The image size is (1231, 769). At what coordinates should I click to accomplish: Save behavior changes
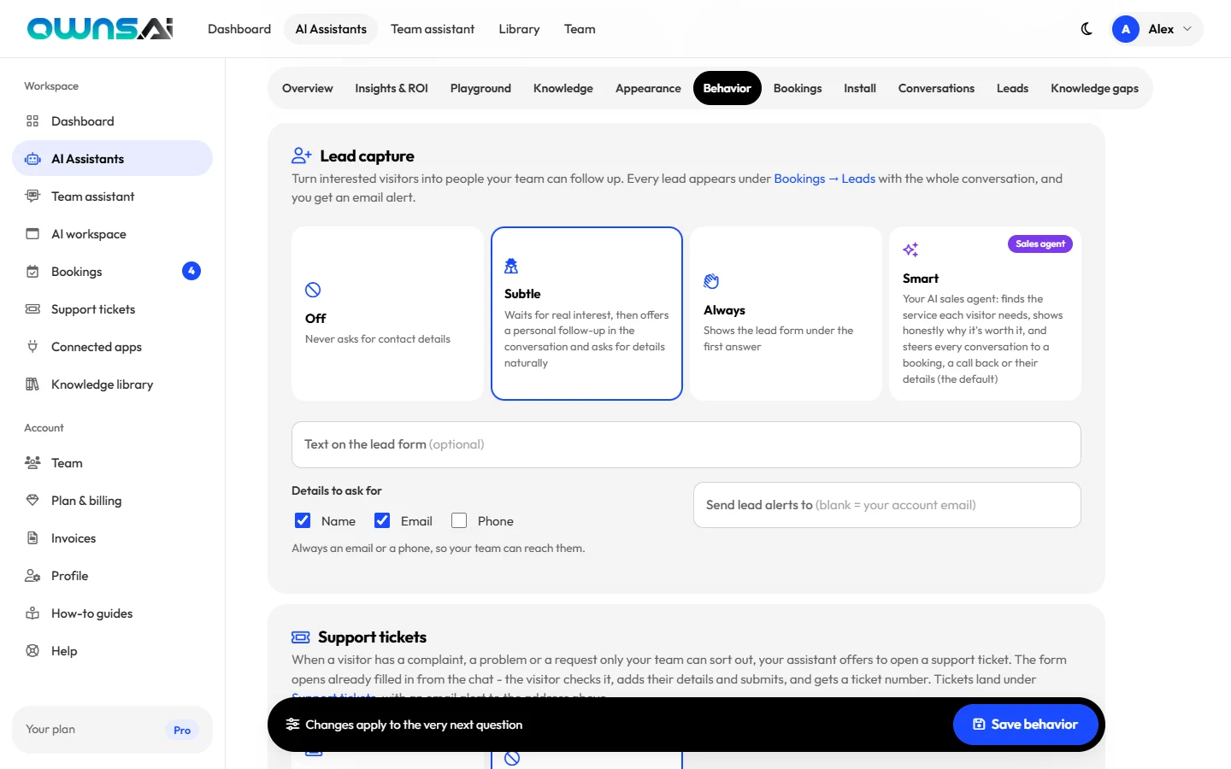tap(1026, 725)
